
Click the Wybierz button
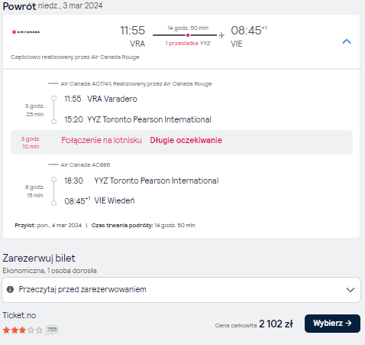pos(332,324)
